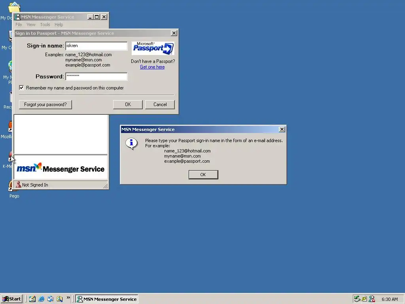Click the first Quick Launch notepad icon
The width and height of the screenshot is (405, 304).
pyautogui.click(x=32, y=299)
